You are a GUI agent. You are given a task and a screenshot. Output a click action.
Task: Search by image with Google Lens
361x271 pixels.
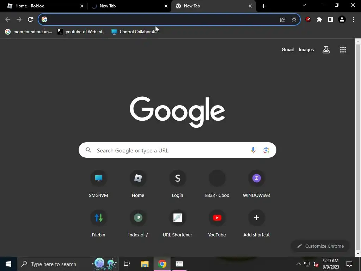click(266, 150)
